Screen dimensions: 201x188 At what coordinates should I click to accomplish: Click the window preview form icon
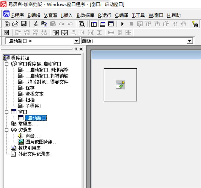click(x=6, y=32)
